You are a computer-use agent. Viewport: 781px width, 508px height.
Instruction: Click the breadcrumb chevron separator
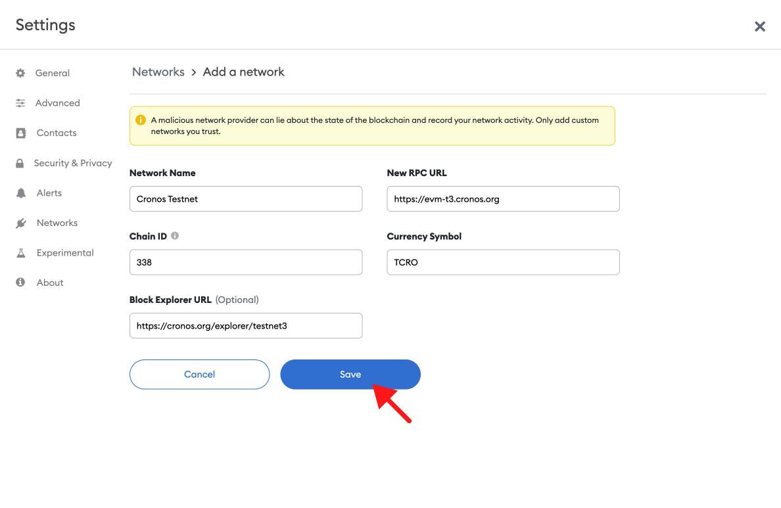click(194, 73)
